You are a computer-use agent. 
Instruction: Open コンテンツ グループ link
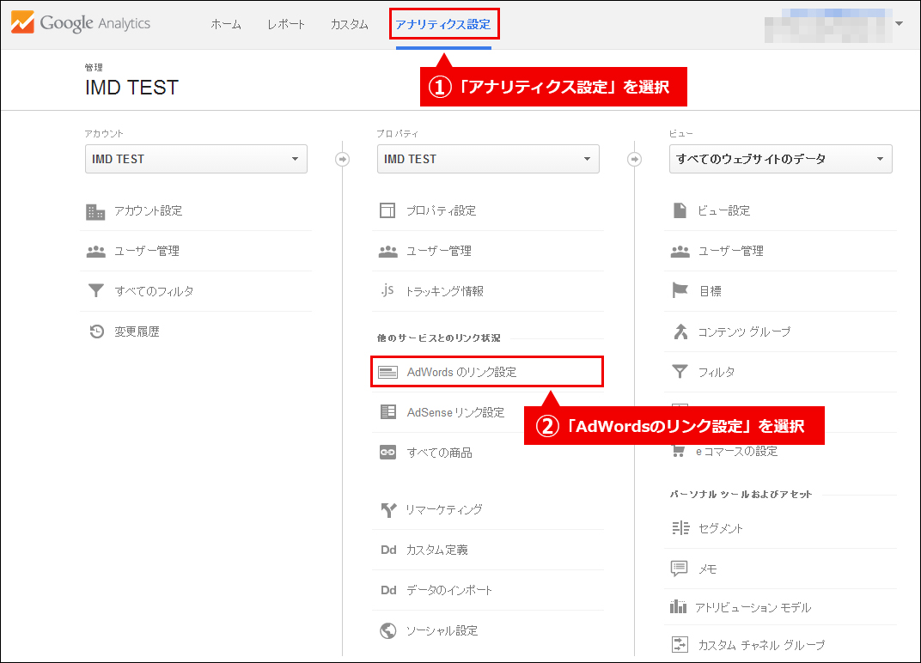tap(744, 331)
